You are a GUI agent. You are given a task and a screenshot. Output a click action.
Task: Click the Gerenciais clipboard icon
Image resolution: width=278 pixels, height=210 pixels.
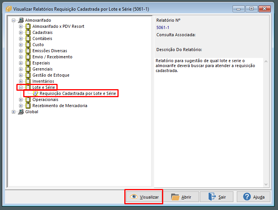tap(28, 69)
